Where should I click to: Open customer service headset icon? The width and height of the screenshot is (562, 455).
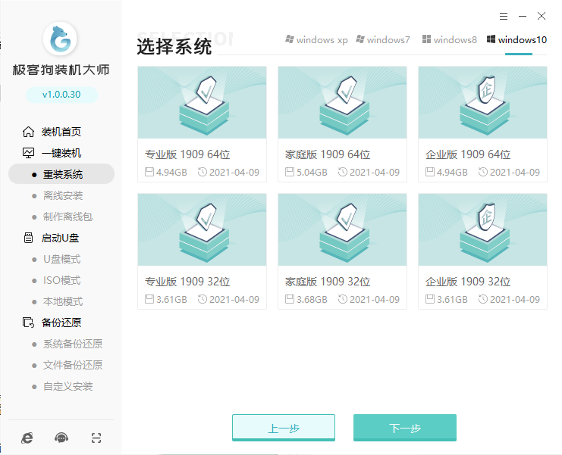point(61,438)
